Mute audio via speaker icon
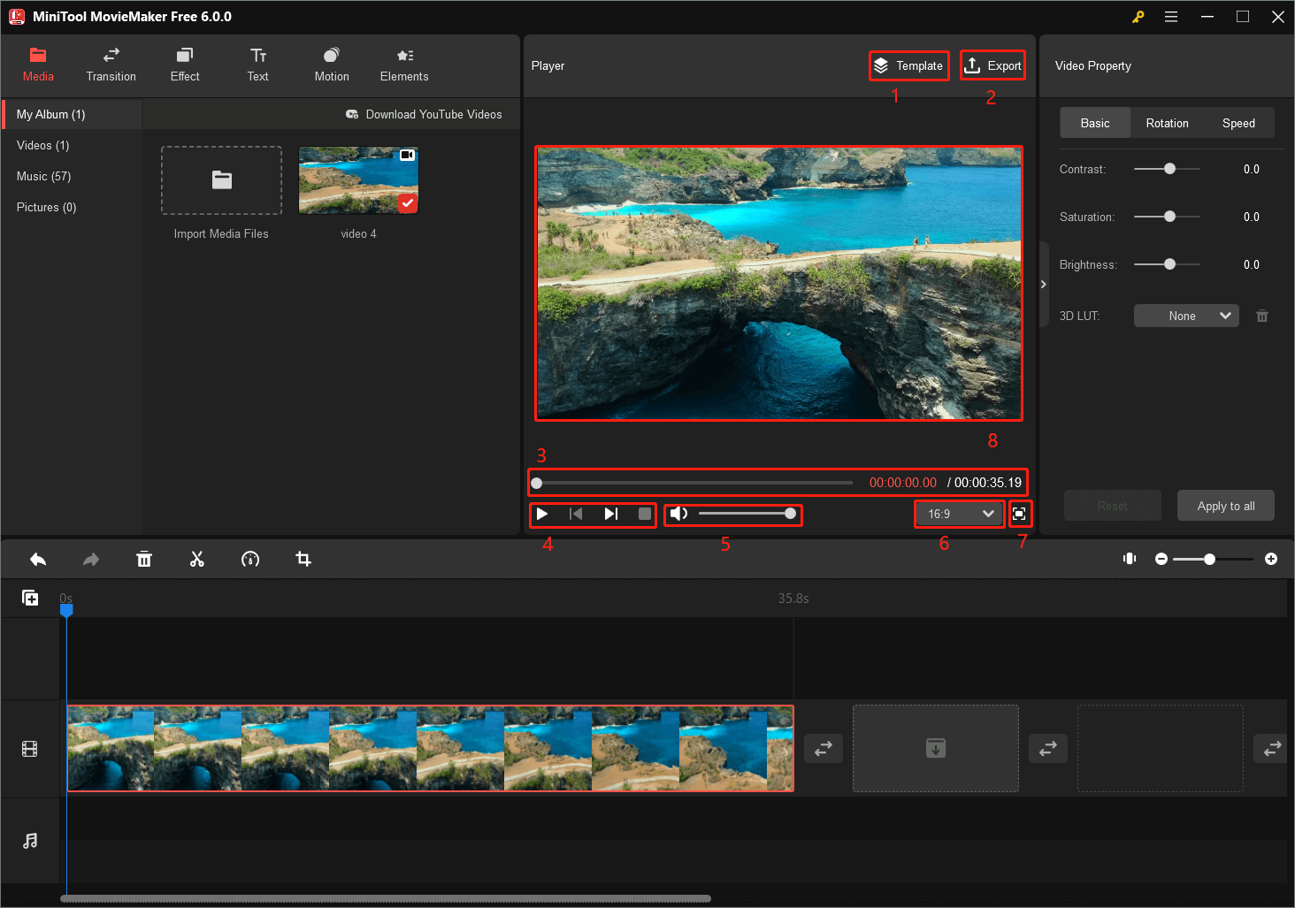1295x908 pixels. point(678,514)
